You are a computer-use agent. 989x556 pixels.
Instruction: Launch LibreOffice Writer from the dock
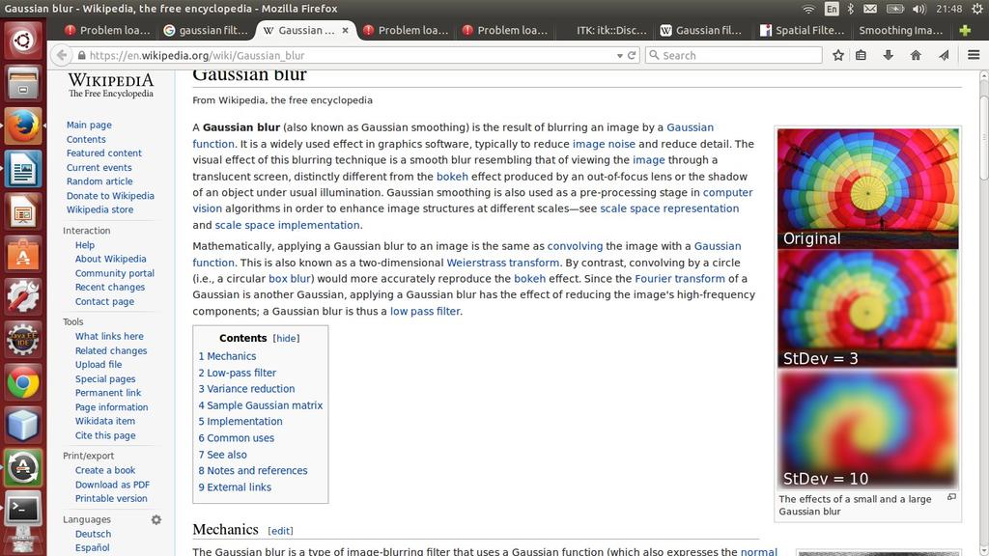tap(23, 169)
